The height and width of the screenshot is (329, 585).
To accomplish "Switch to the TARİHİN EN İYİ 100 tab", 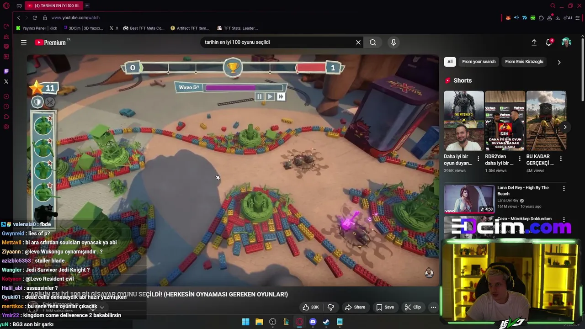I will pos(53,5).
